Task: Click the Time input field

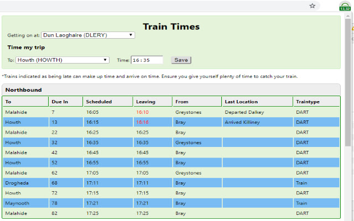Action: point(147,60)
